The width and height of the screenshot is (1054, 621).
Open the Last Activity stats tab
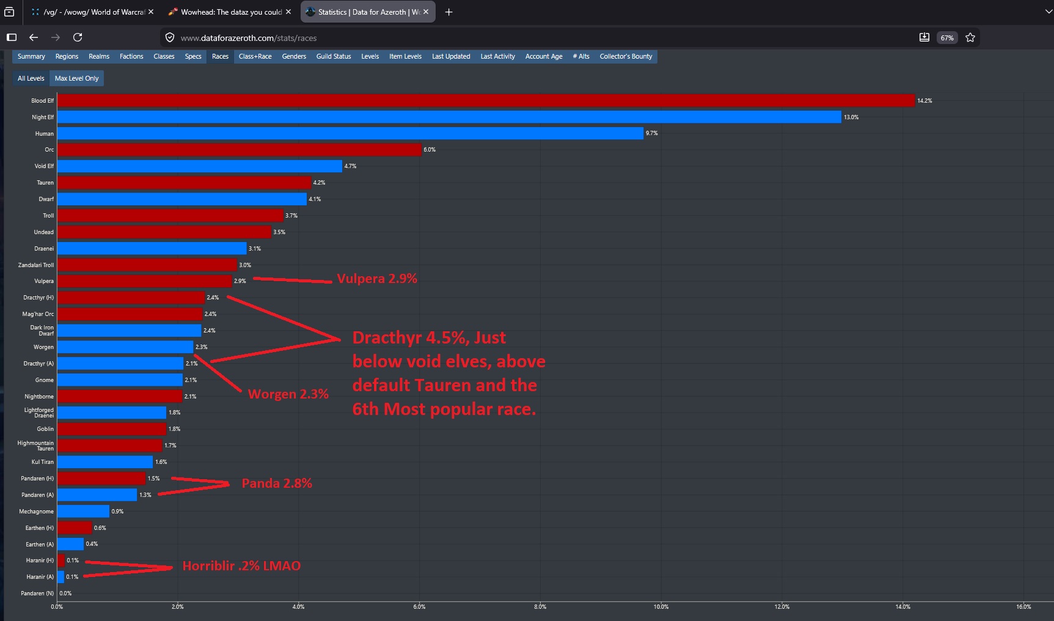click(498, 56)
